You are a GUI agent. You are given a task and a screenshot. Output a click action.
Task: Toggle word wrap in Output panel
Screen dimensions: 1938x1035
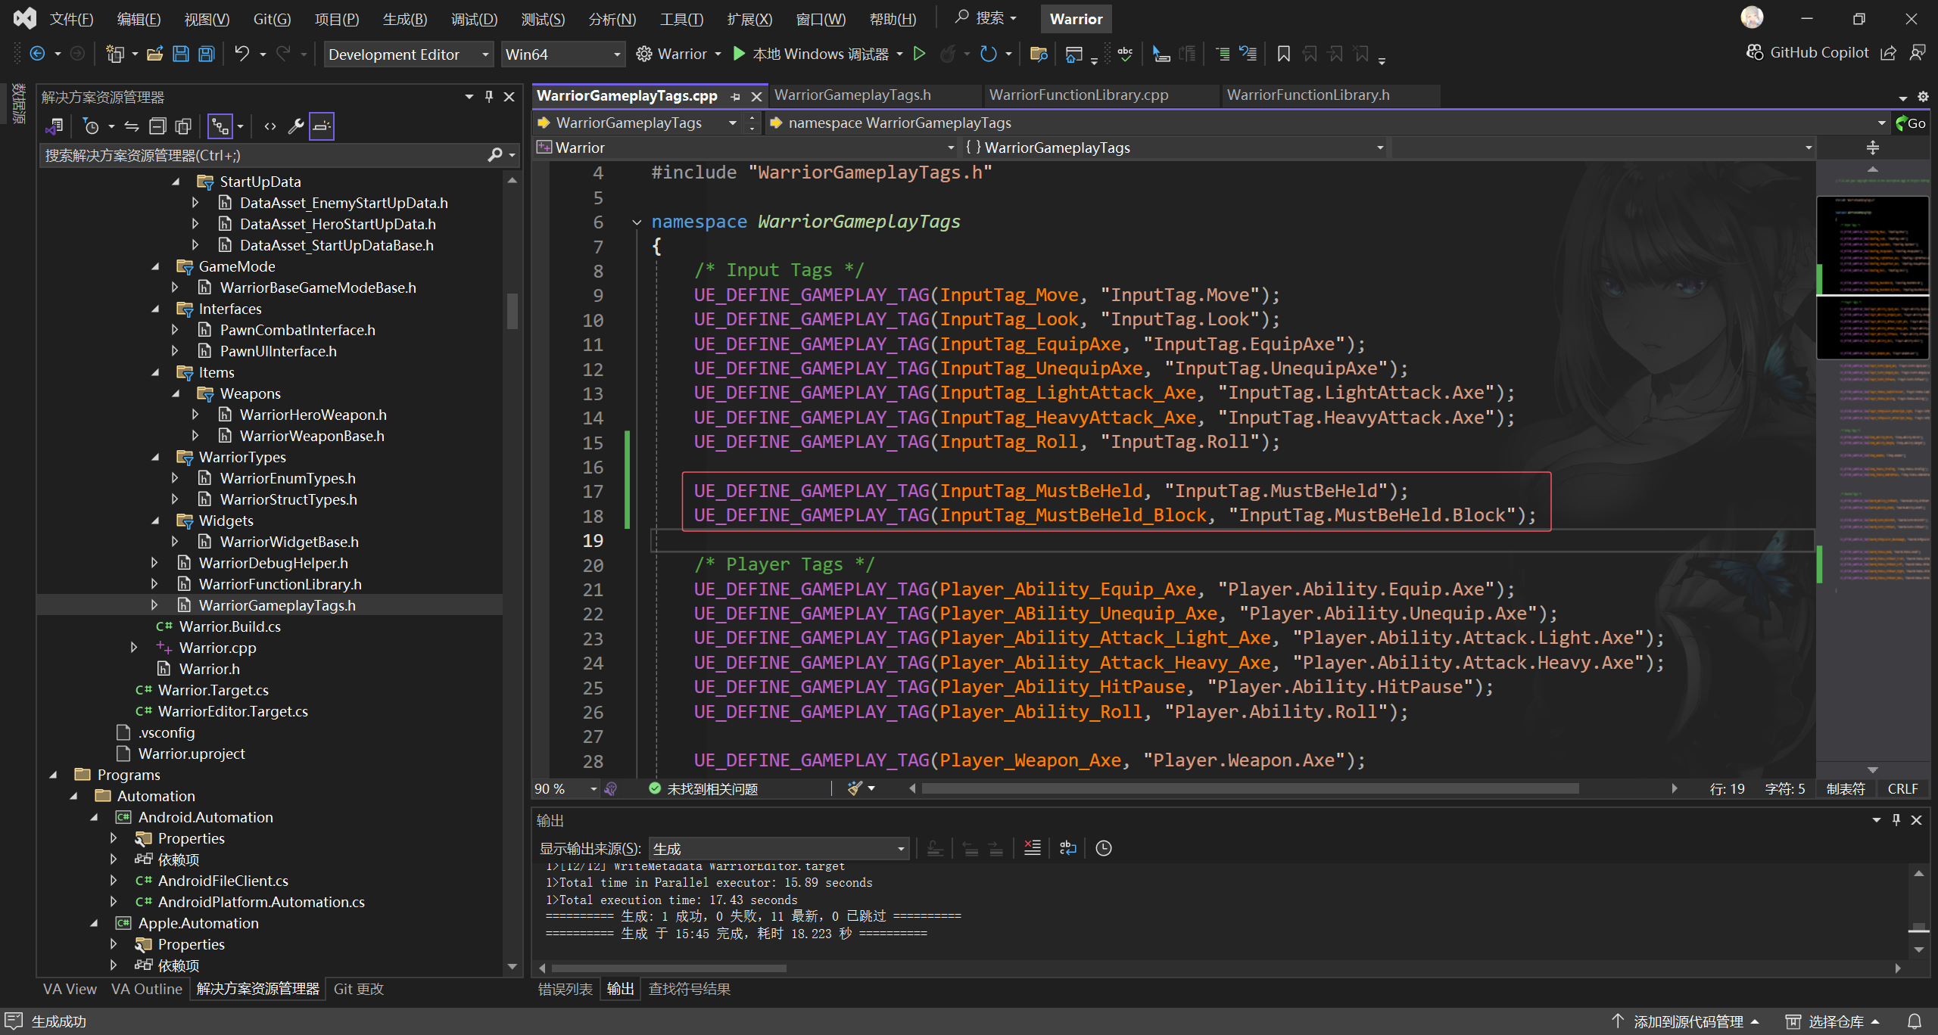point(1067,848)
